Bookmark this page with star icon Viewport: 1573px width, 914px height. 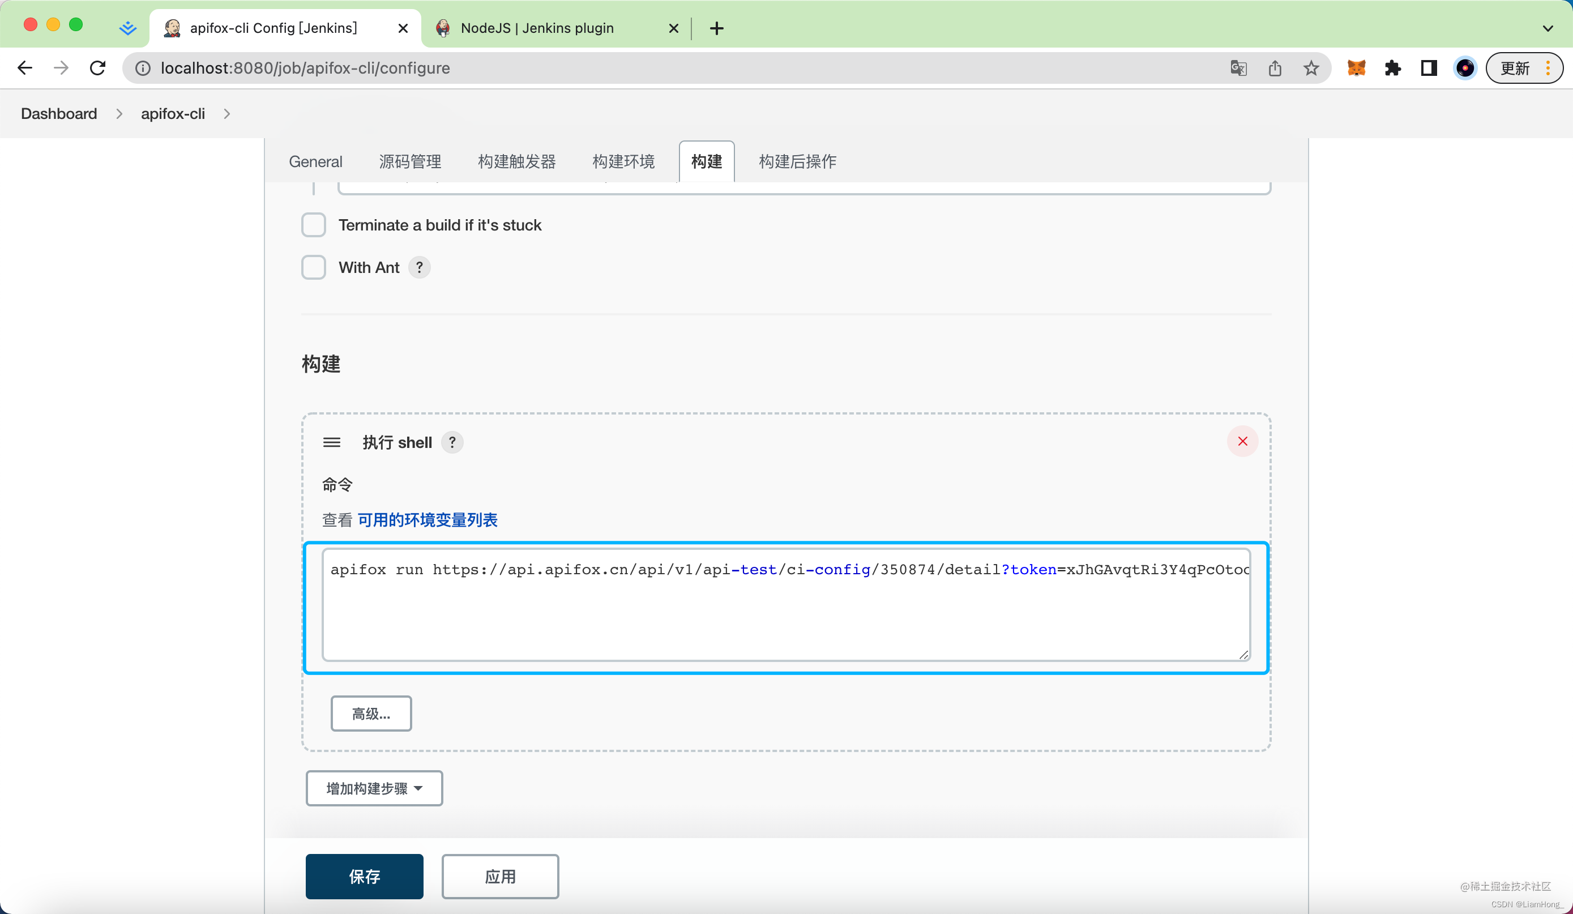1311,68
